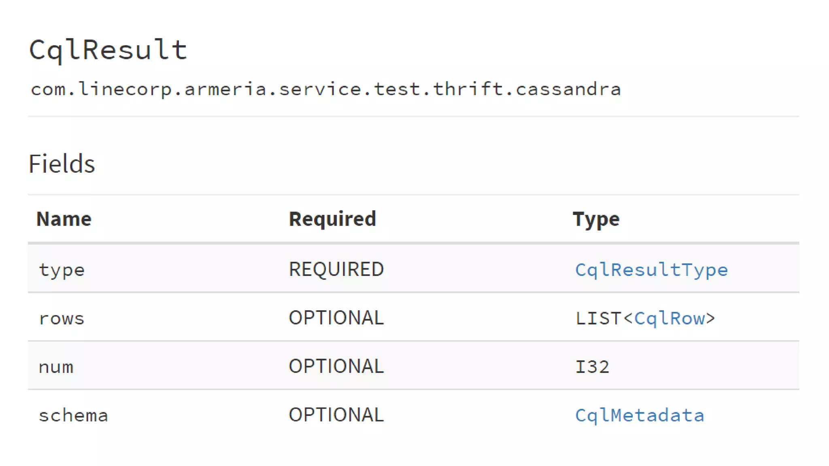This screenshot has height=466, width=829.
Task: Click the REQUIRED value in type row
Action: coord(336,269)
